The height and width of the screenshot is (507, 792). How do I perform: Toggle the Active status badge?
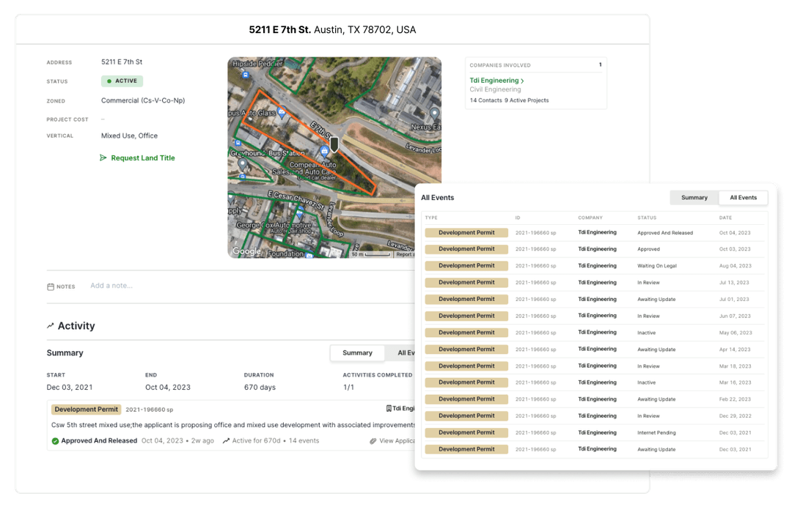coord(122,81)
